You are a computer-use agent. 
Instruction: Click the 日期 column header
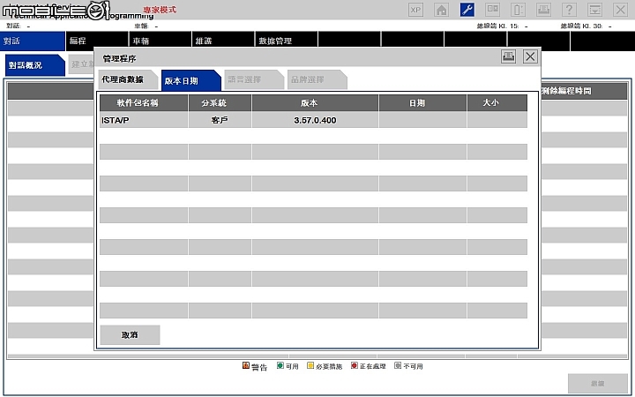click(422, 103)
